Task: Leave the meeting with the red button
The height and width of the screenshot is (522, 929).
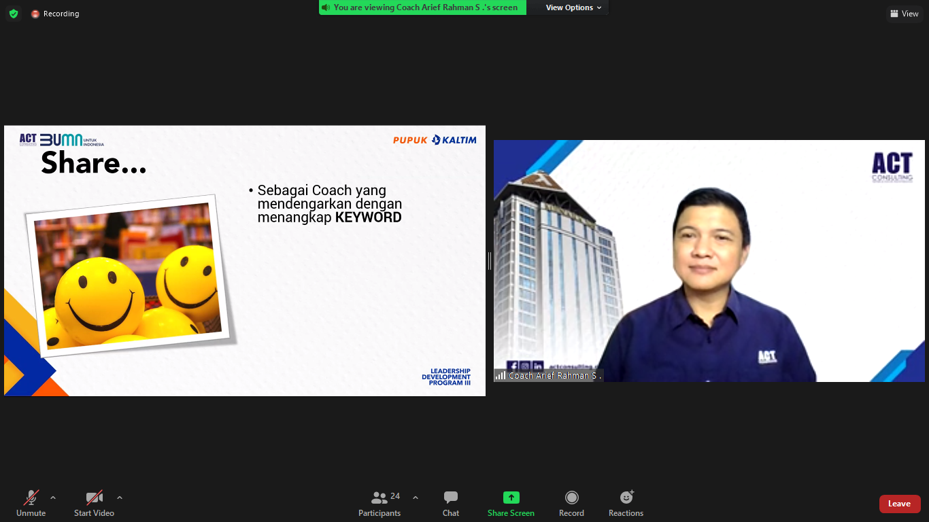Action: [x=899, y=504]
